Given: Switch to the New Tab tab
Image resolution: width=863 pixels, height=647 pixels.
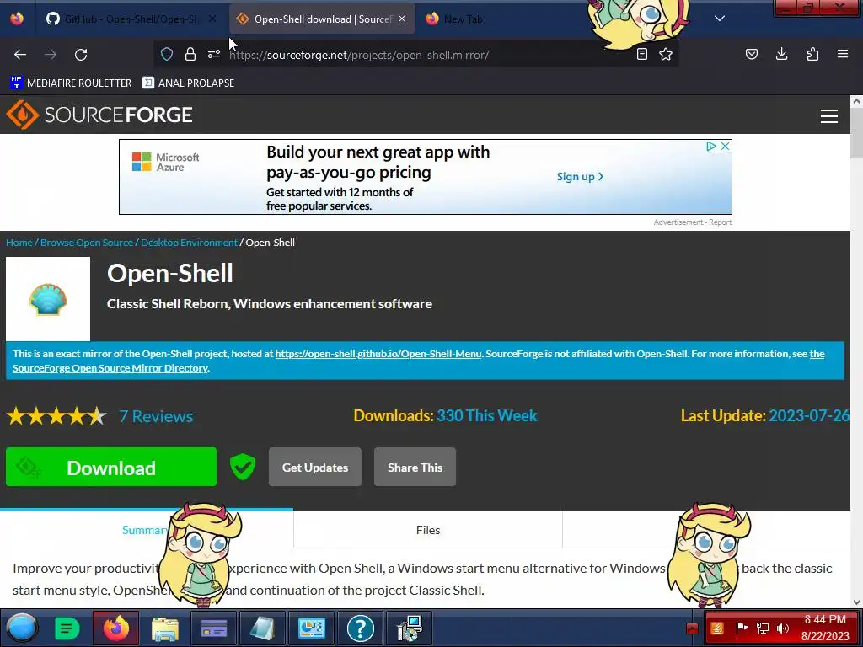Looking at the screenshot, I should click(464, 19).
